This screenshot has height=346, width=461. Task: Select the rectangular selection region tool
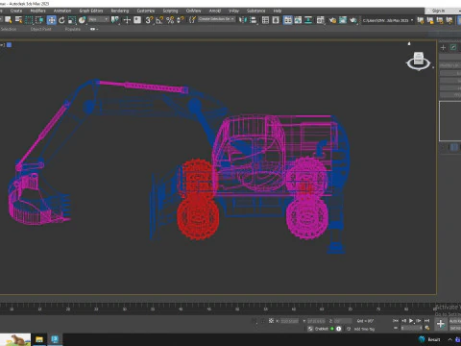click(x=29, y=20)
